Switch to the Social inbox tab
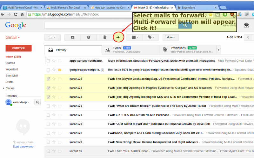 pos(130,50)
